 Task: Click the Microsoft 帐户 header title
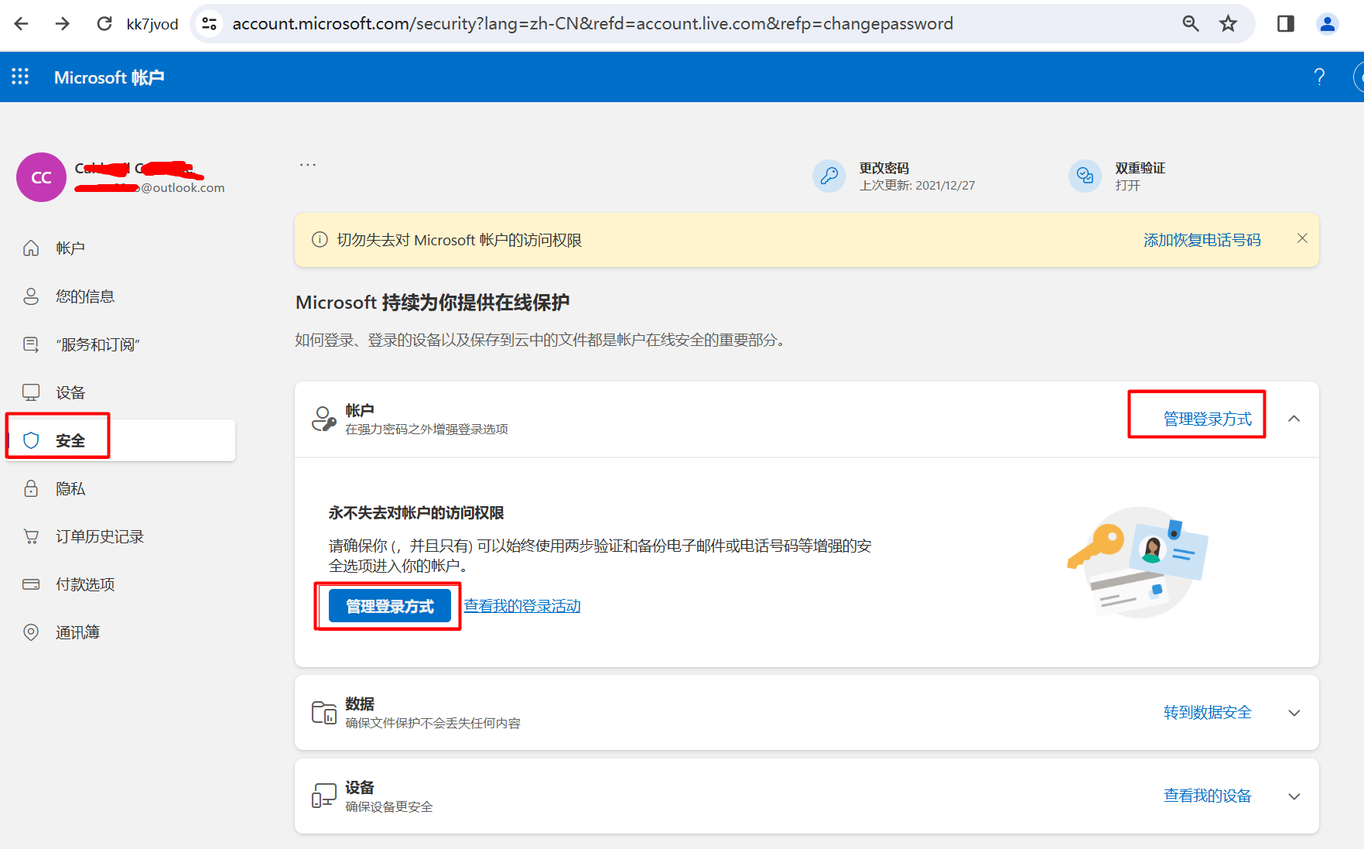(x=109, y=77)
